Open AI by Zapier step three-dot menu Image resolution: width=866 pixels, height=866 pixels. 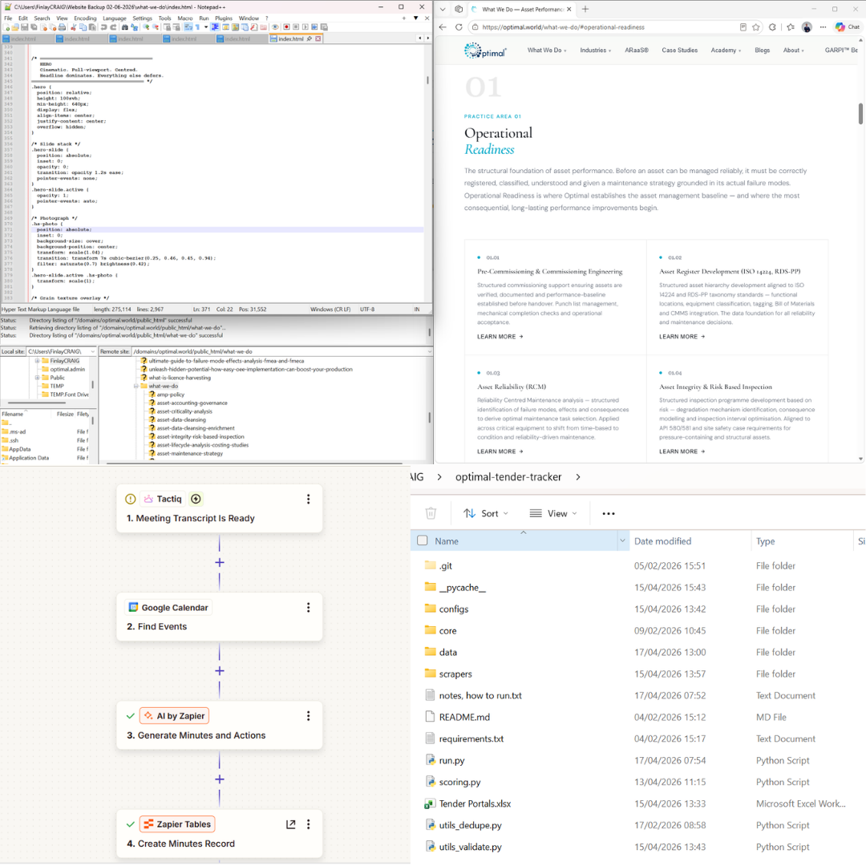308,716
